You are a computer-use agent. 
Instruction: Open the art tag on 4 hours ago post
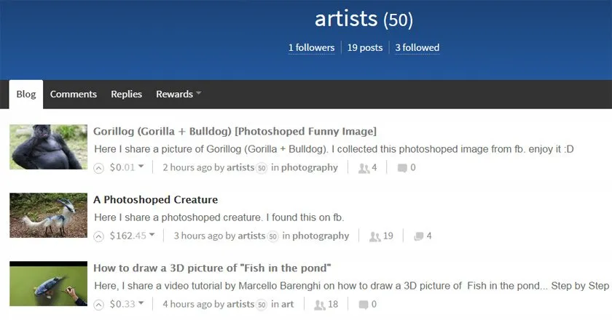[287, 304]
